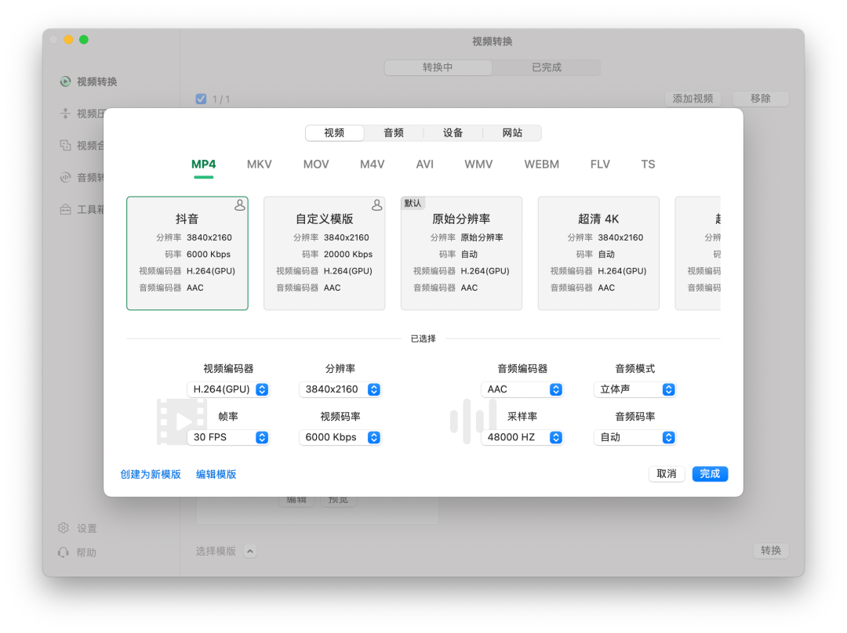The width and height of the screenshot is (847, 633).
Task: Click the user icon on 抖音 template card
Action: click(240, 205)
